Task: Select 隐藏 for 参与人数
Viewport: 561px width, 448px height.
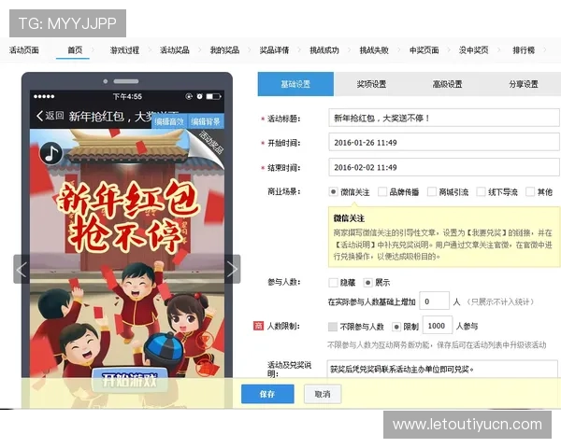Action: 333,283
